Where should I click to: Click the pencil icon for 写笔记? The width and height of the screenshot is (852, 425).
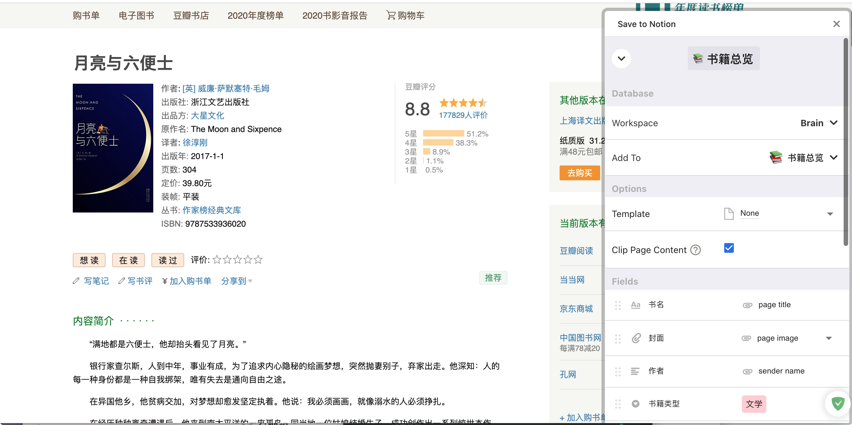(76, 281)
